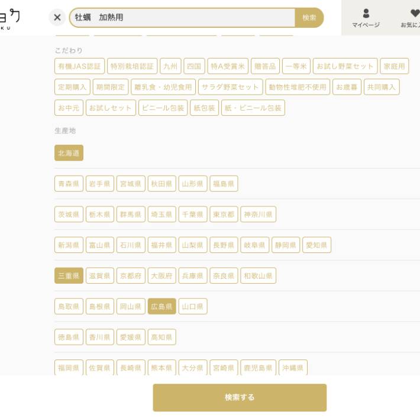Select 愛媛県 prefecture
Viewport: 420px width, 418px height.
[x=131, y=337]
